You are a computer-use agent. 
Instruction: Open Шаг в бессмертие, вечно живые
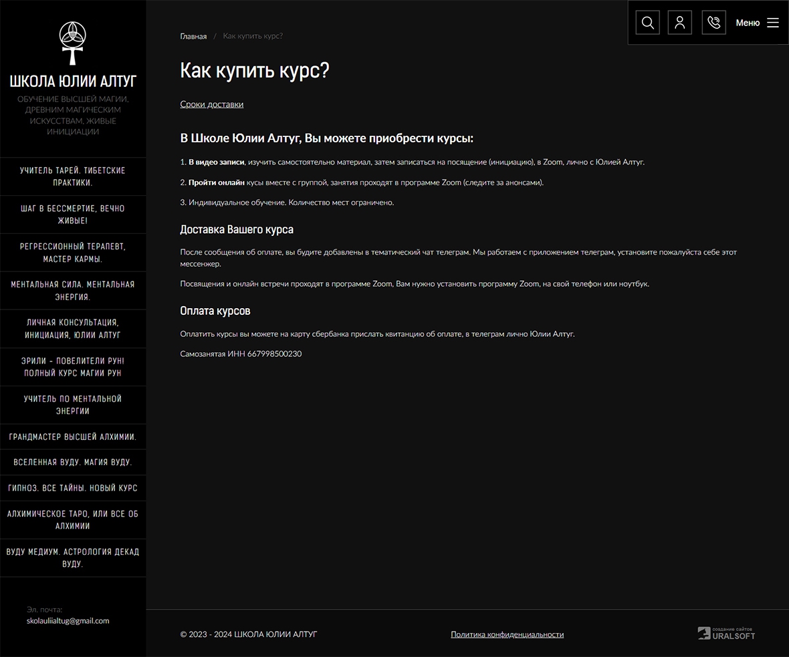[73, 215]
